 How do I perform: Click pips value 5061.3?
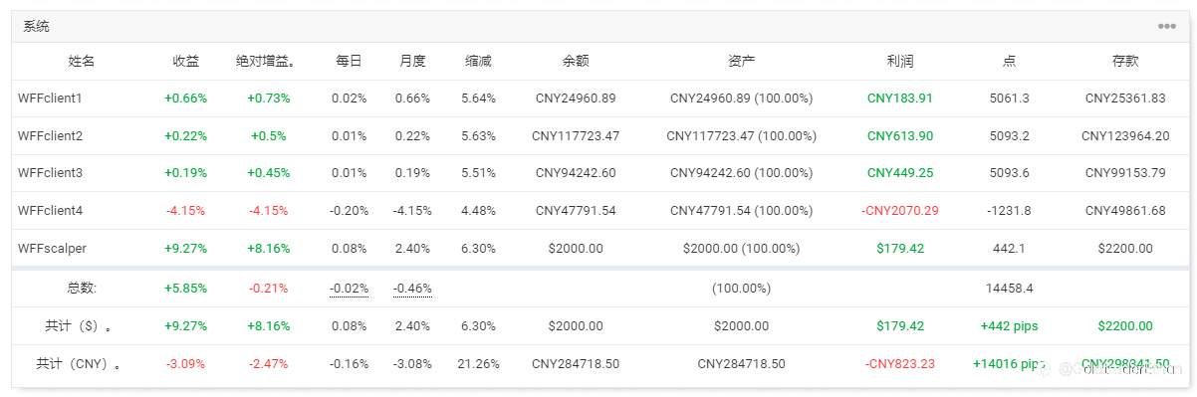click(1010, 99)
